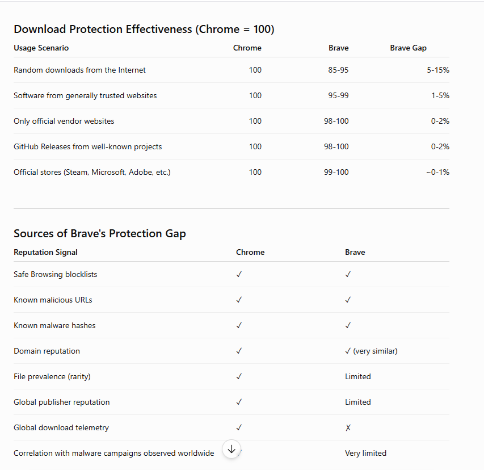Click the "Brave Gap" column header
This screenshot has height=470, width=484.
[408, 48]
